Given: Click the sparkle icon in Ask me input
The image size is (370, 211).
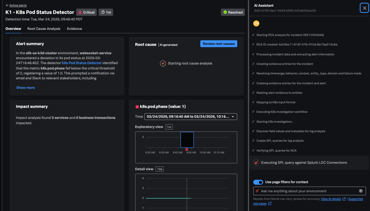Looking at the screenshot, I should (257, 191).
